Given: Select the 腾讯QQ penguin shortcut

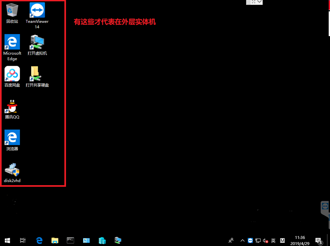Looking at the screenshot, I should click(12, 109).
